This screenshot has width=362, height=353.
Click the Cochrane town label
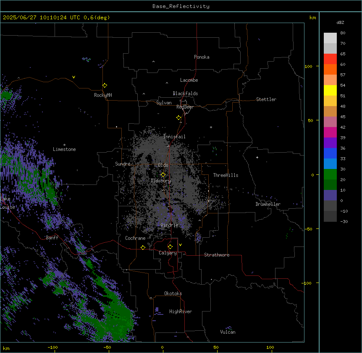[135, 238]
